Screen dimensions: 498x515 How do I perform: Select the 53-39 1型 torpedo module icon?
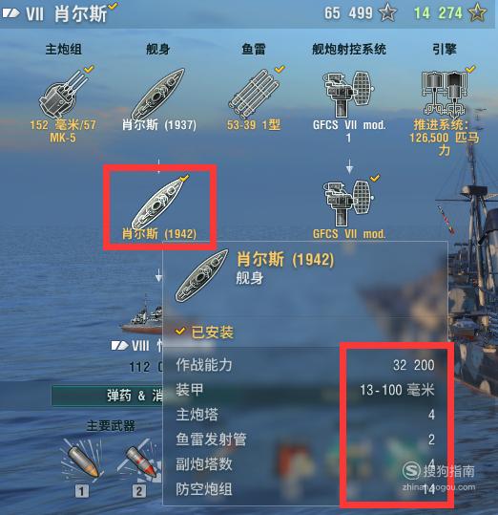click(254, 94)
